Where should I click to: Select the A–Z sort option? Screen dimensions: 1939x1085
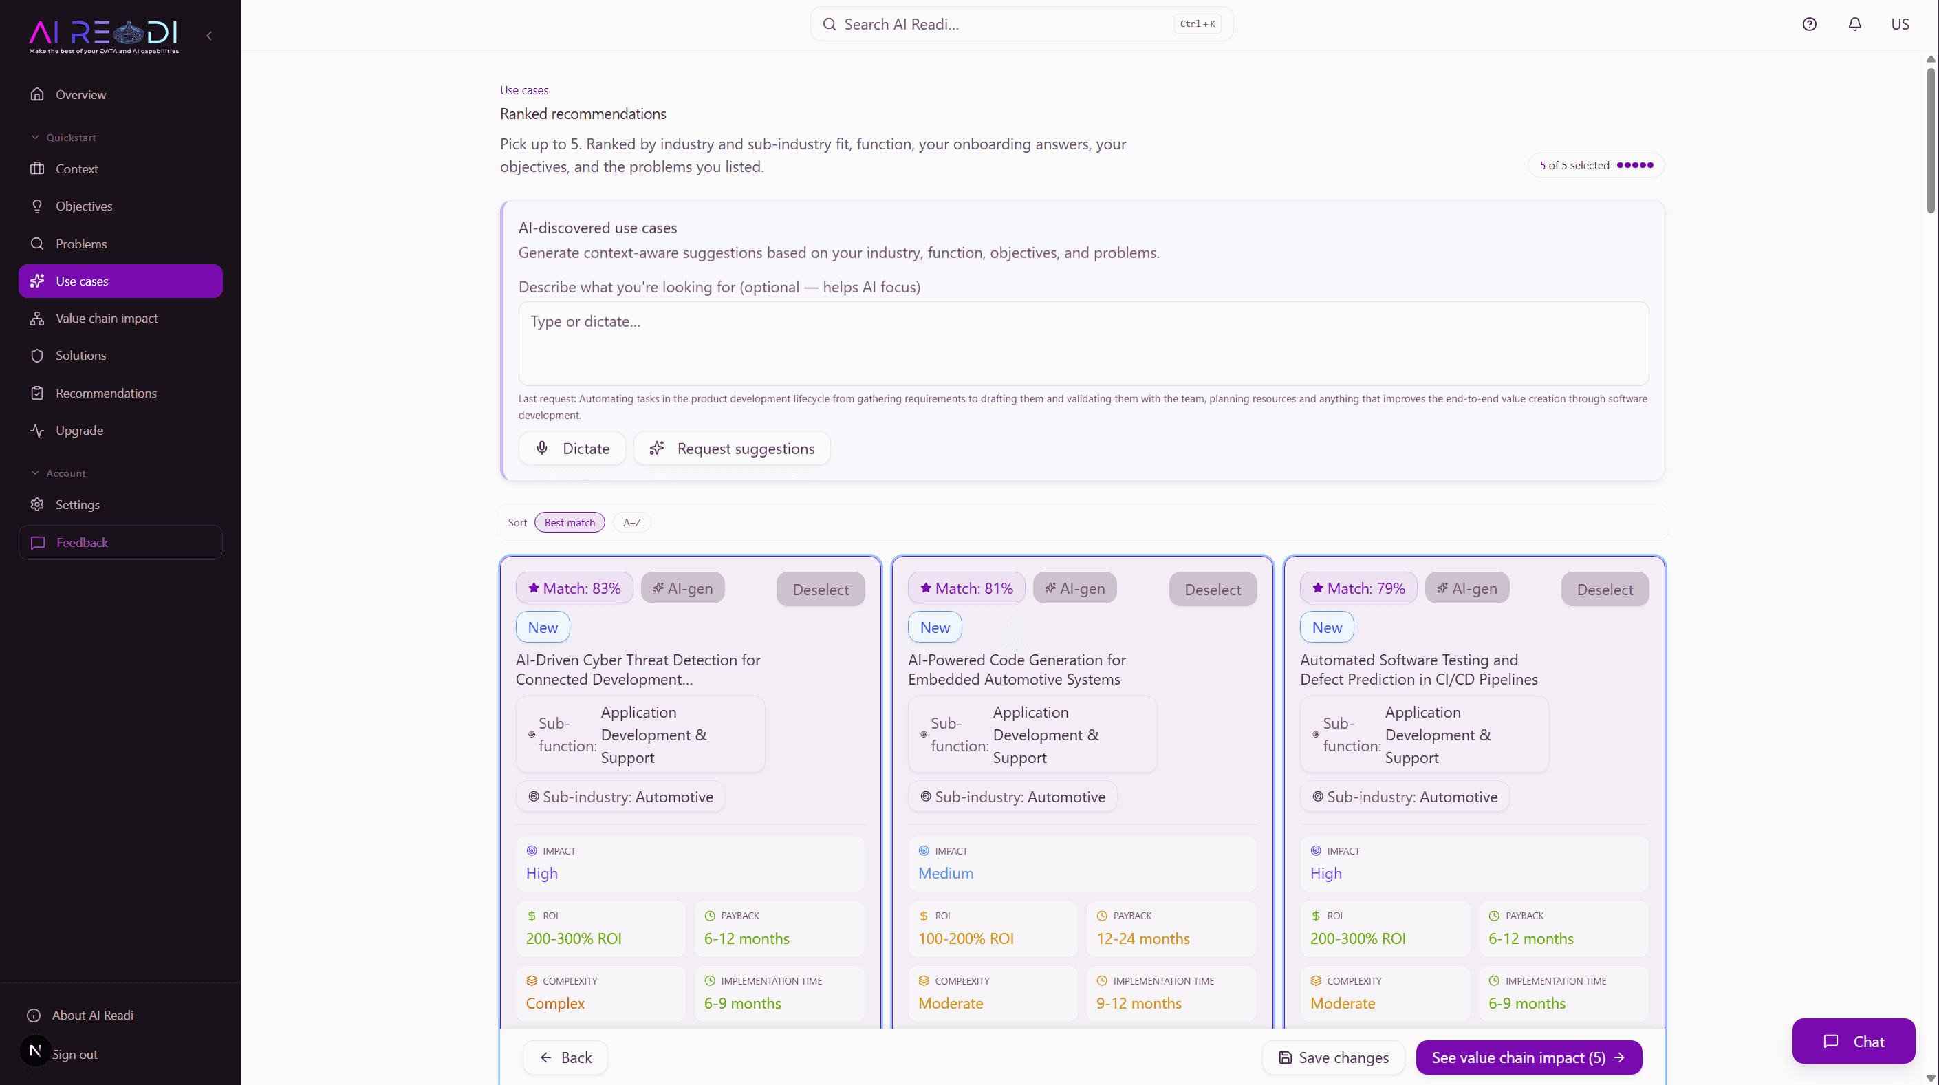coord(632,522)
